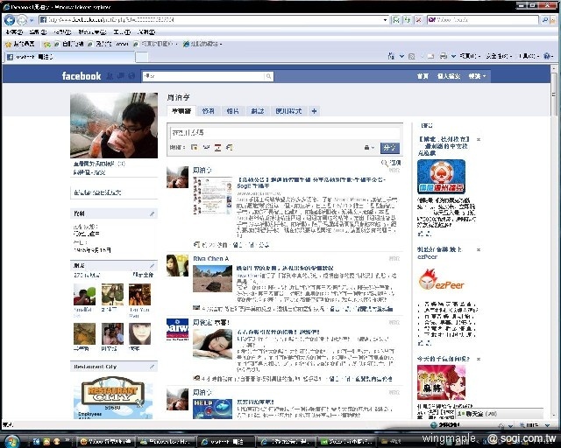This screenshot has height=448, width=561.
Task: Stop loading with the red X icon
Action: (418, 20)
